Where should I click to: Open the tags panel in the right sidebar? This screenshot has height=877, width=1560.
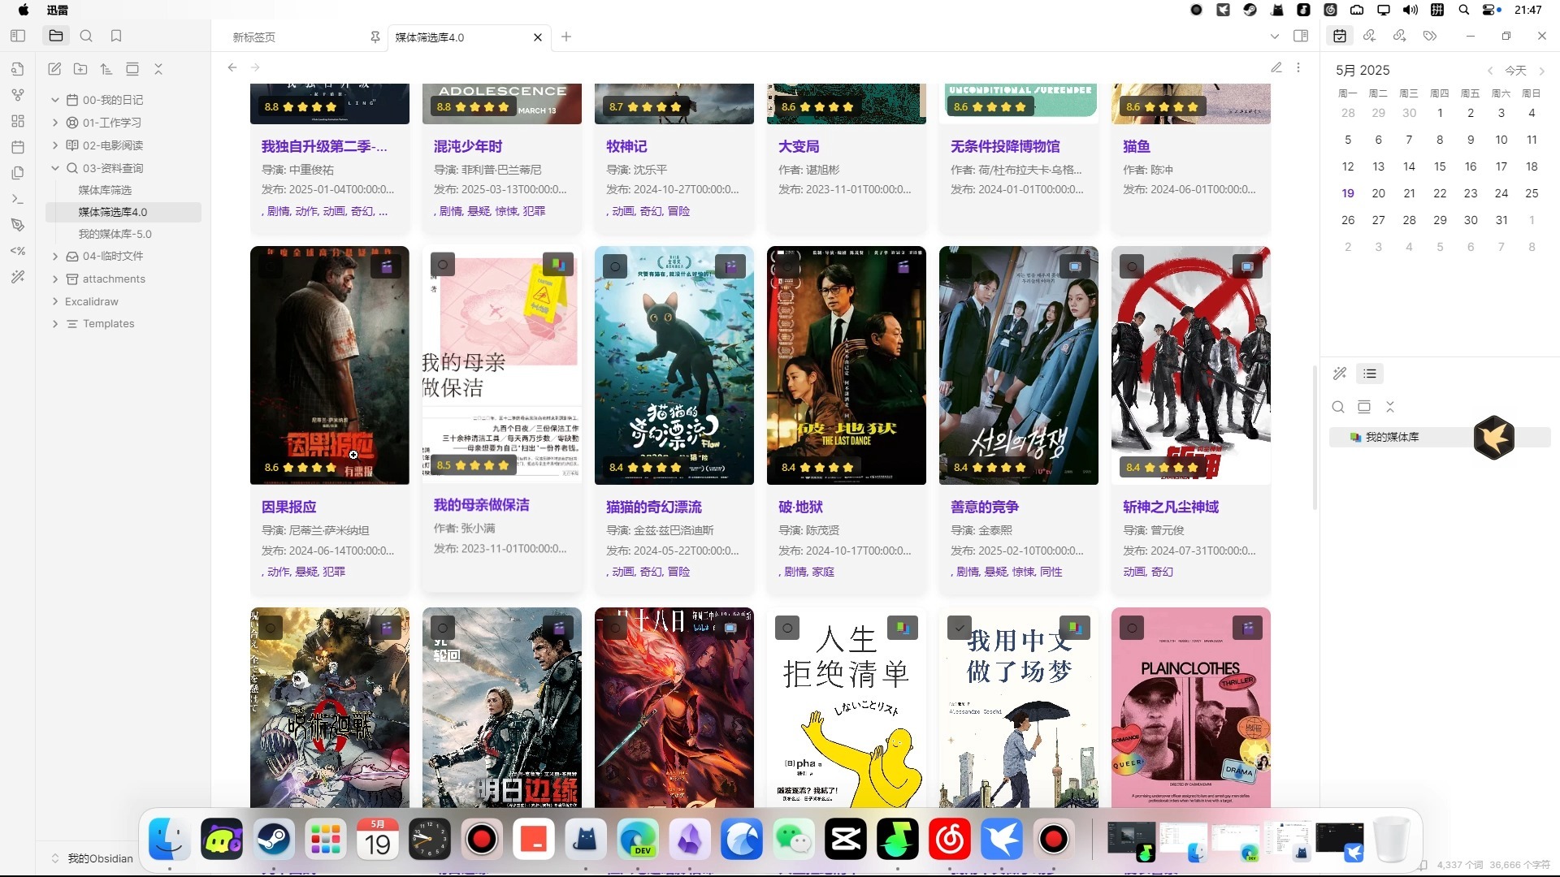1430,36
